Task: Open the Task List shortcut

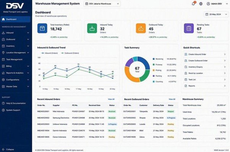Action: (205, 80)
